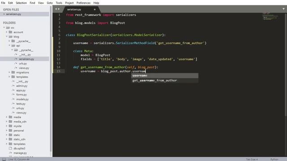Open the views.py listed above media
The width and height of the screenshot is (287, 161).
pyautogui.click(x=21, y=113)
